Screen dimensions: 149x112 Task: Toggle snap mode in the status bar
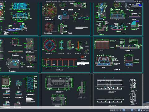point(117,110)
